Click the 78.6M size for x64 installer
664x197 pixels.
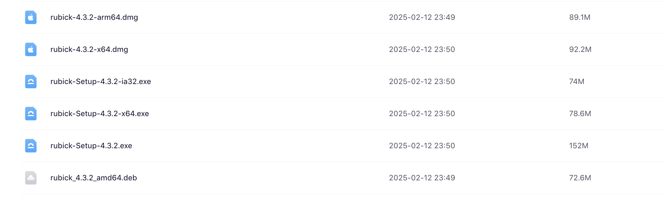(580, 114)
